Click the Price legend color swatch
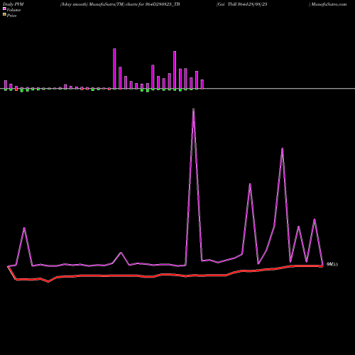The image size is (355, 355). (4, 15)
